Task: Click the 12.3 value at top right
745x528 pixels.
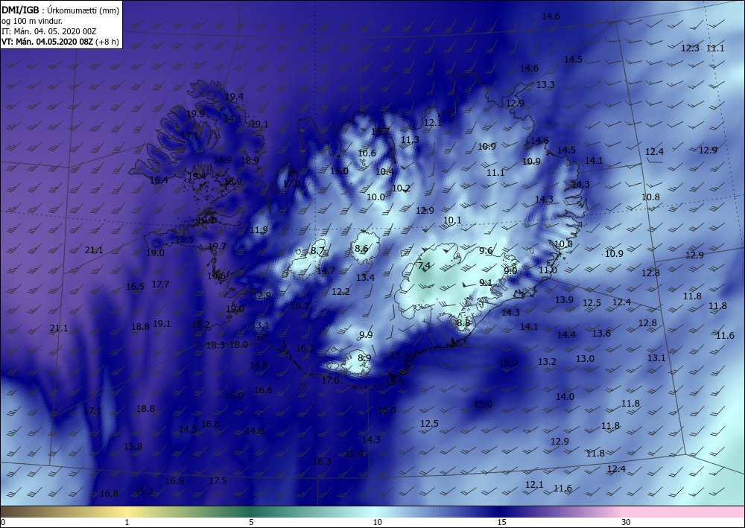Action: [690, 48]
